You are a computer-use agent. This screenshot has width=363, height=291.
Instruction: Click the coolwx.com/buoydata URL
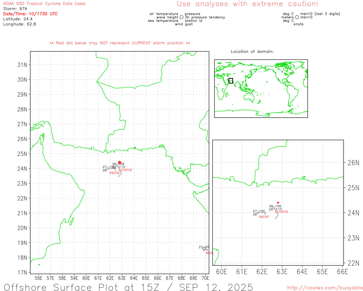click(x=325, y=288)
